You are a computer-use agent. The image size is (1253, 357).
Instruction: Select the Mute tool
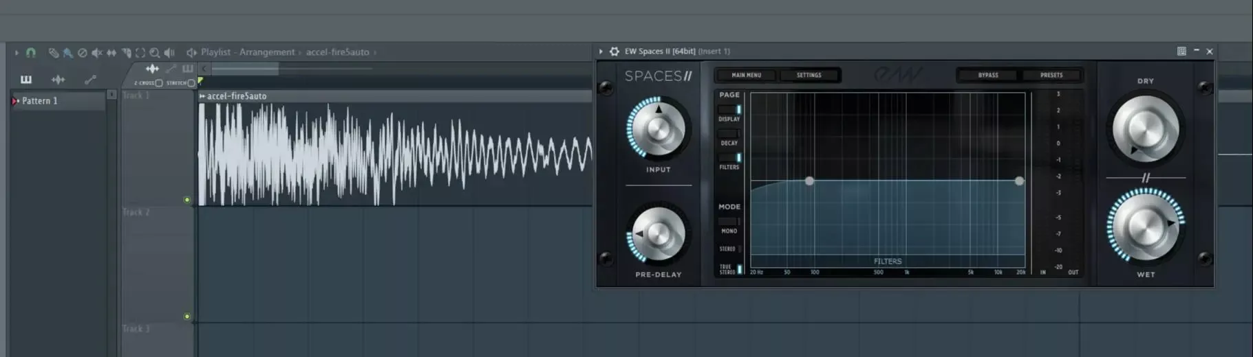(97, 52)
